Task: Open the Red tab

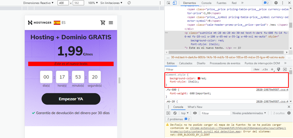Action: click(x=234, y=3)
